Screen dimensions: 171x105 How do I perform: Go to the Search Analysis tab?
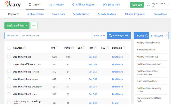click(107, 14)
